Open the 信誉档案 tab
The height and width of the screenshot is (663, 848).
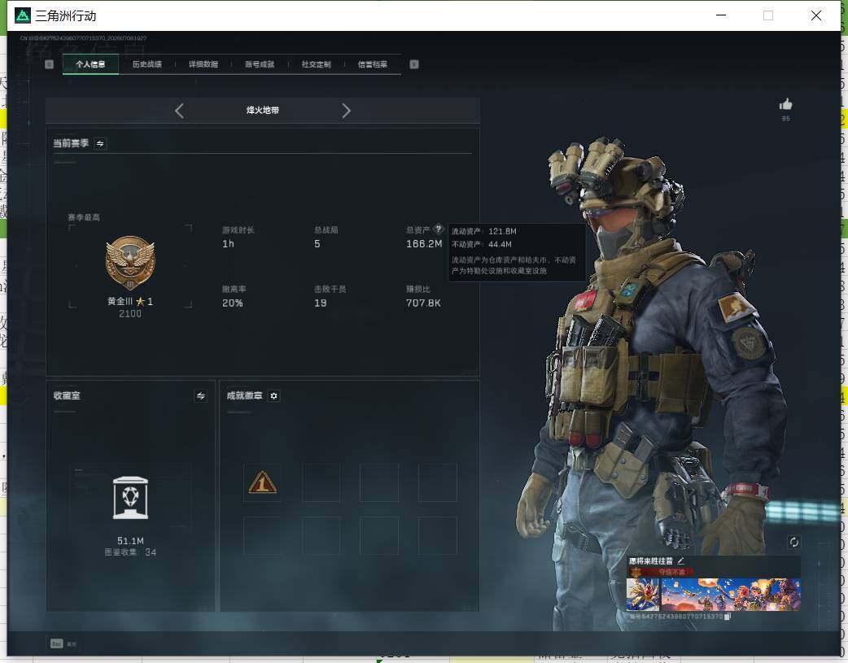click(x=373, y=64)
